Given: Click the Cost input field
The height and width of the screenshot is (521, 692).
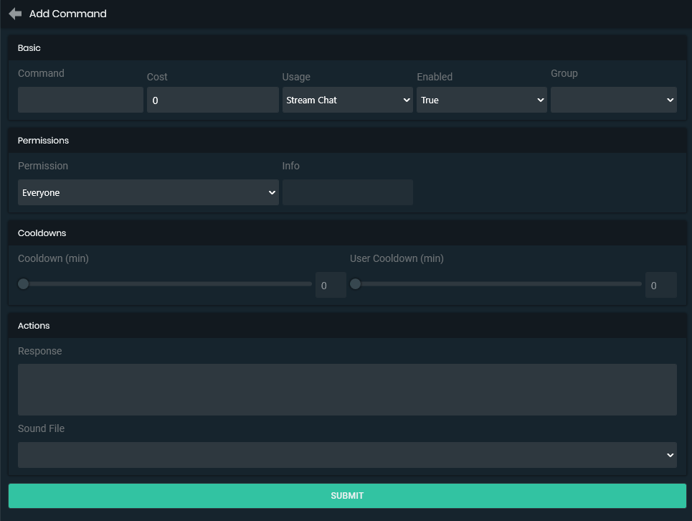Looking at the screenshot, I should coord(212,100).
